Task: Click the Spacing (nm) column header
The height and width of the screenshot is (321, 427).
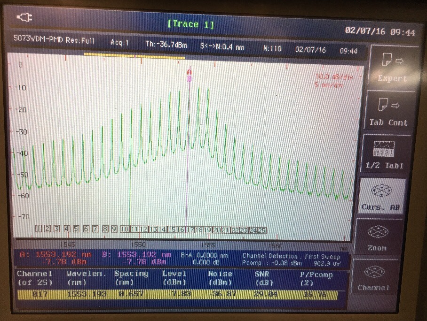Action: click(131, 278)
